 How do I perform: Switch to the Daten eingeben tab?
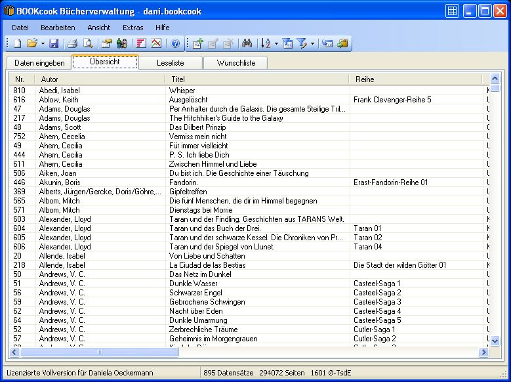39,62
